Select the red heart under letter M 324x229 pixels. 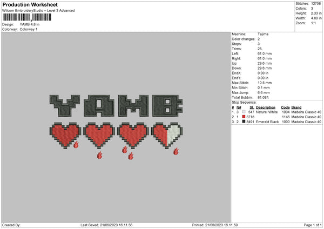[133, 136]
